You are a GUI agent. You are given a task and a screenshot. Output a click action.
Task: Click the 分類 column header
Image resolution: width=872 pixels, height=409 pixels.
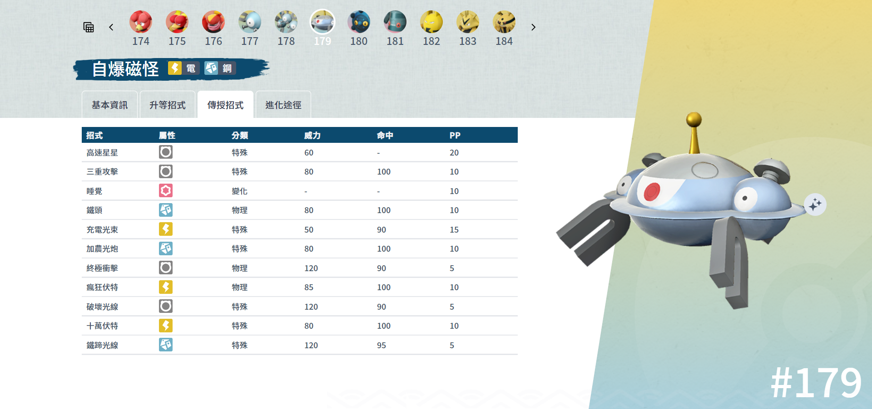240,135
